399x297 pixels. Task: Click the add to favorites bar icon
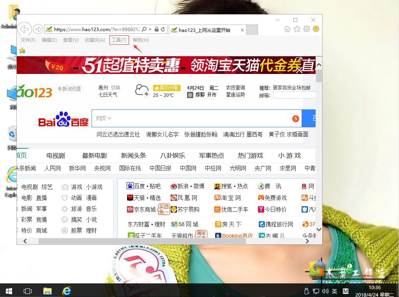(22, 51)
